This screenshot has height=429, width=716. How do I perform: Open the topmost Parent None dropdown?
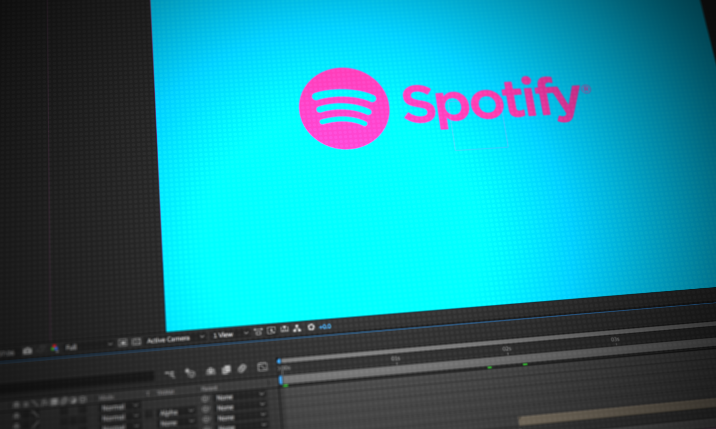[241, 397]
